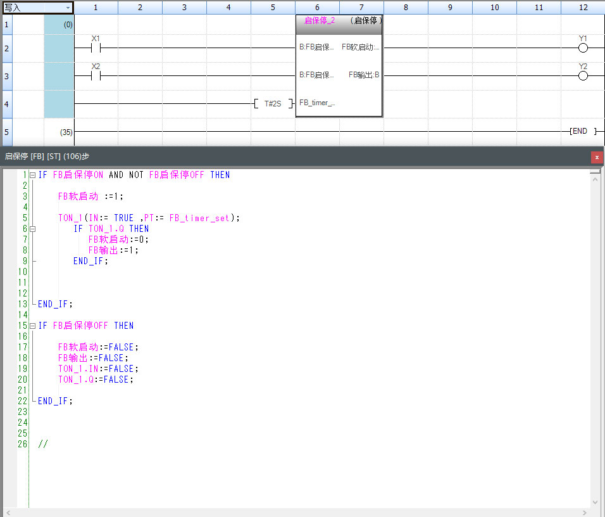605x517 pixels.
Task: Click the END instruction on the ladder
Action: point(579,132)
